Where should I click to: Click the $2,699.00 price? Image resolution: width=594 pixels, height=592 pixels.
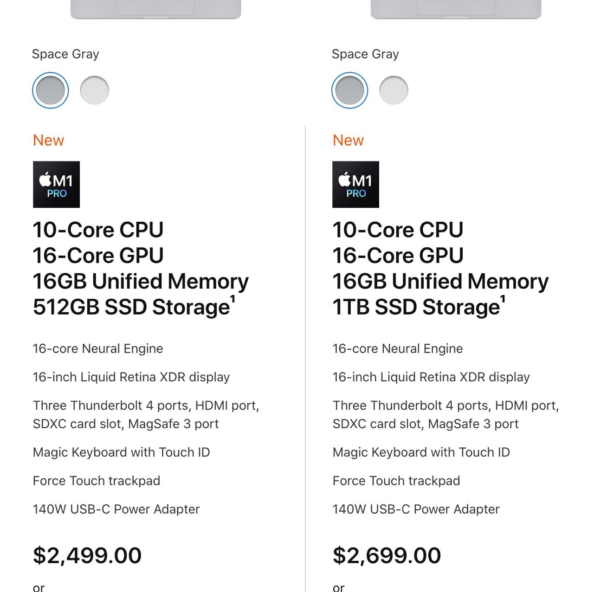[387, 555]
